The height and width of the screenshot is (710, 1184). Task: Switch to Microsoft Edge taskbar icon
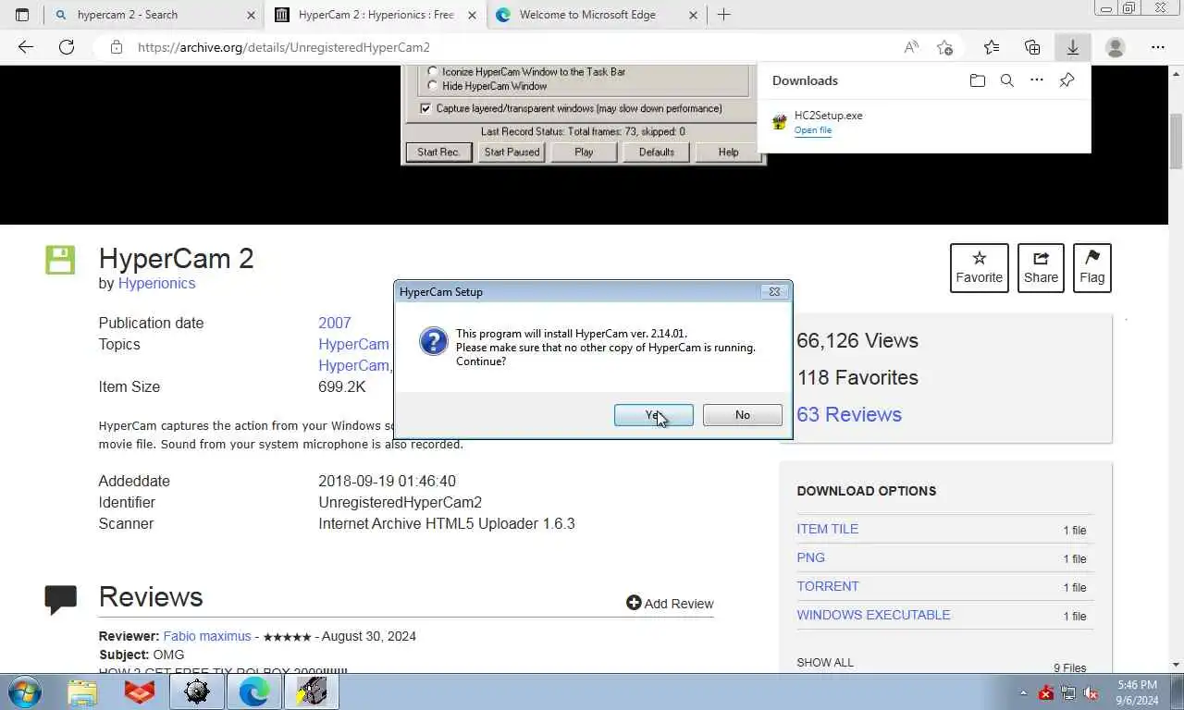254,692
